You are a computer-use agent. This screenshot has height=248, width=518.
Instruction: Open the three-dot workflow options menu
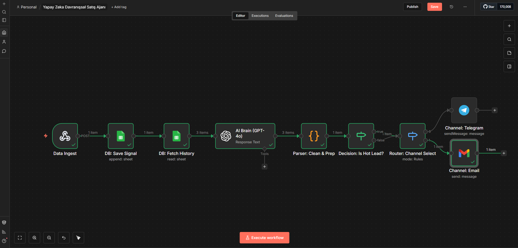(x=465, y=7)
